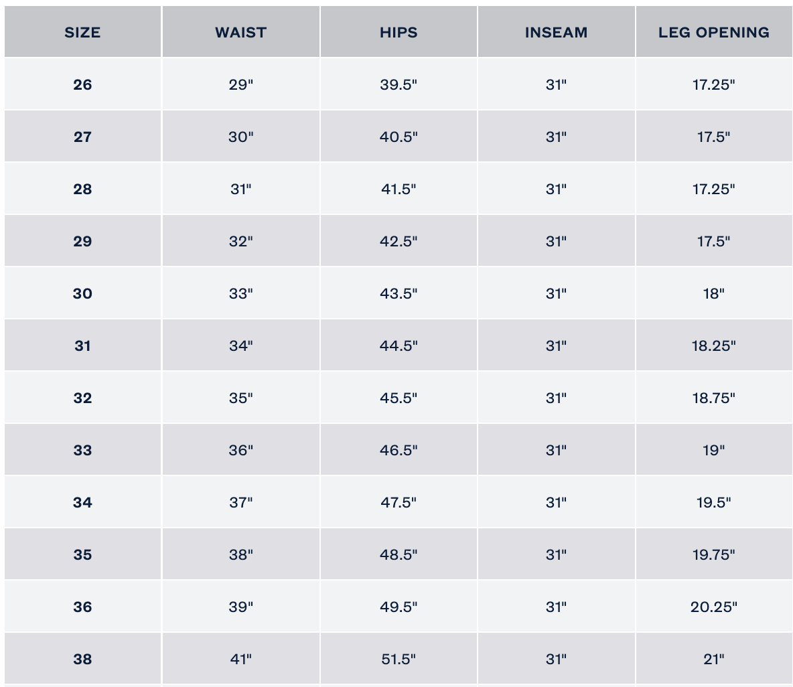The height and width of the screenshot is (687, 793).
Task: Select the 21" leg opening value
Action: [713, 660]
